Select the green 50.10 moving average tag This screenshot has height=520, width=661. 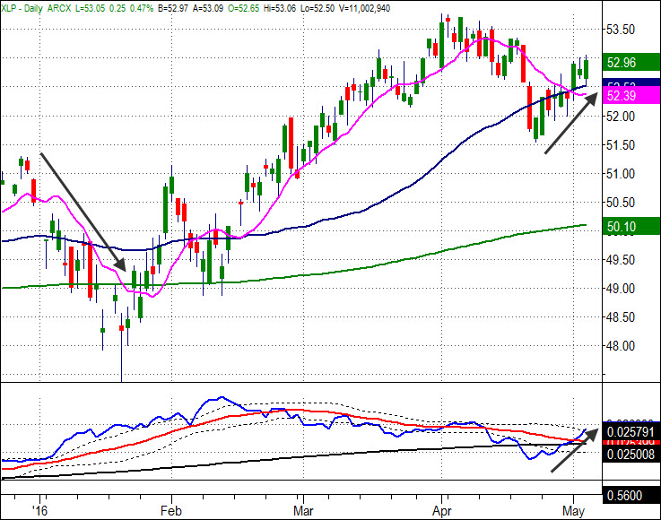(622, 228)
